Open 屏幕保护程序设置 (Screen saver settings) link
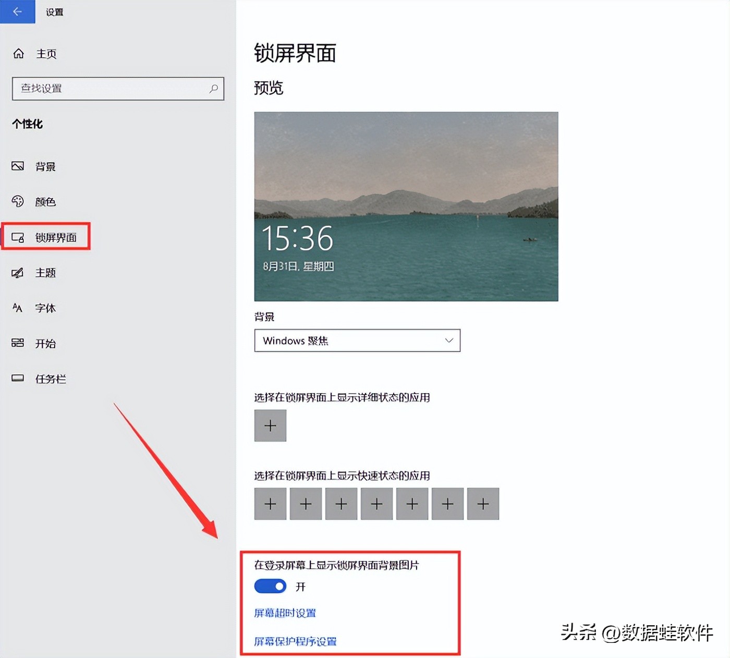Image resolution: width=730 pixels, height=658 pixels. pos(295,641)
